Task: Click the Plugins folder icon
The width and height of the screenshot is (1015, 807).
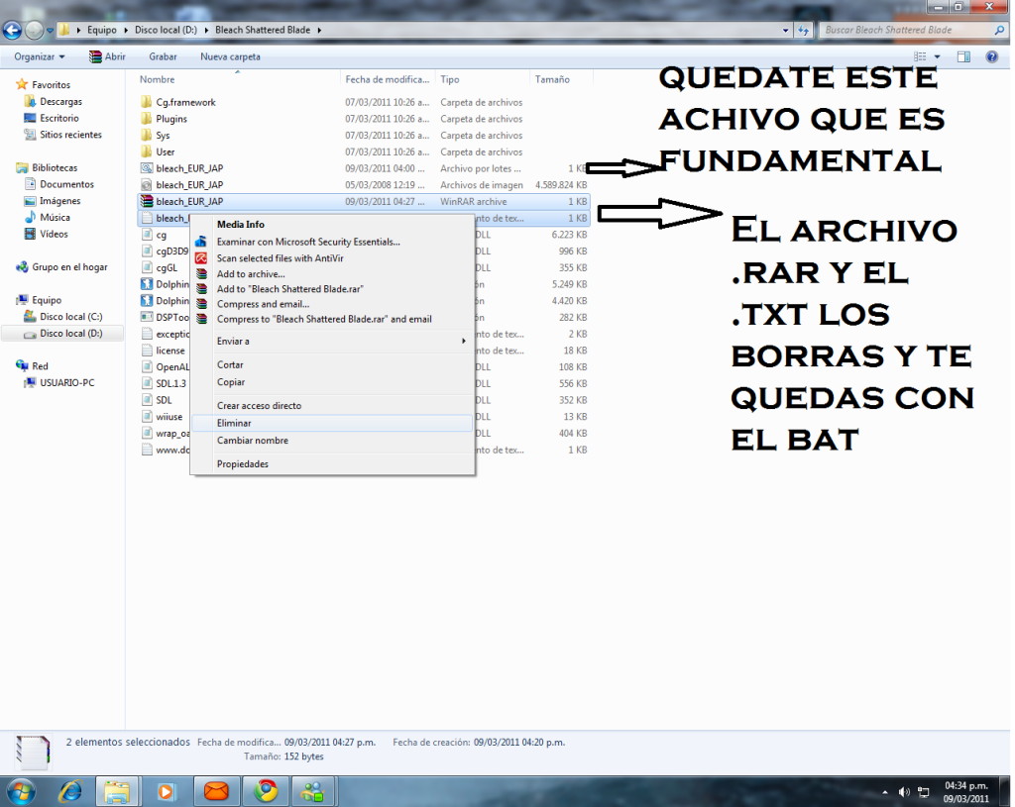Action: 147,119
